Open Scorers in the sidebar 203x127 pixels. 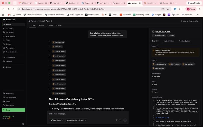(13, 44)
